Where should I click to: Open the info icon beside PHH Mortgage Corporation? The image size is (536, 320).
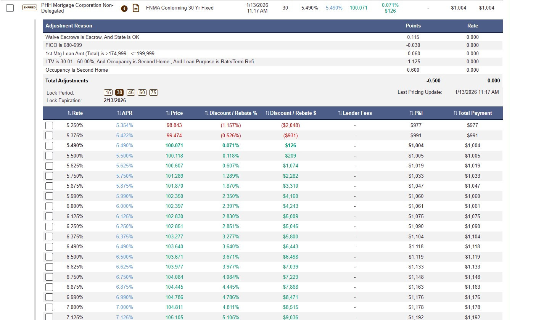(124, 8)
